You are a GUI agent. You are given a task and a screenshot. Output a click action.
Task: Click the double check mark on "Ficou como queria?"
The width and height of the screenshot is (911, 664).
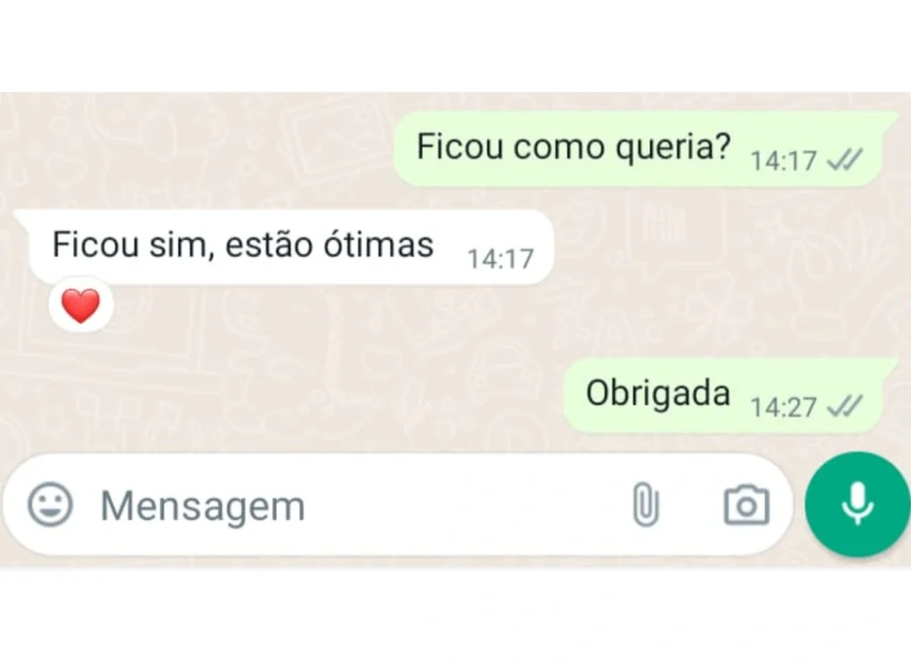tap(845, 160)
